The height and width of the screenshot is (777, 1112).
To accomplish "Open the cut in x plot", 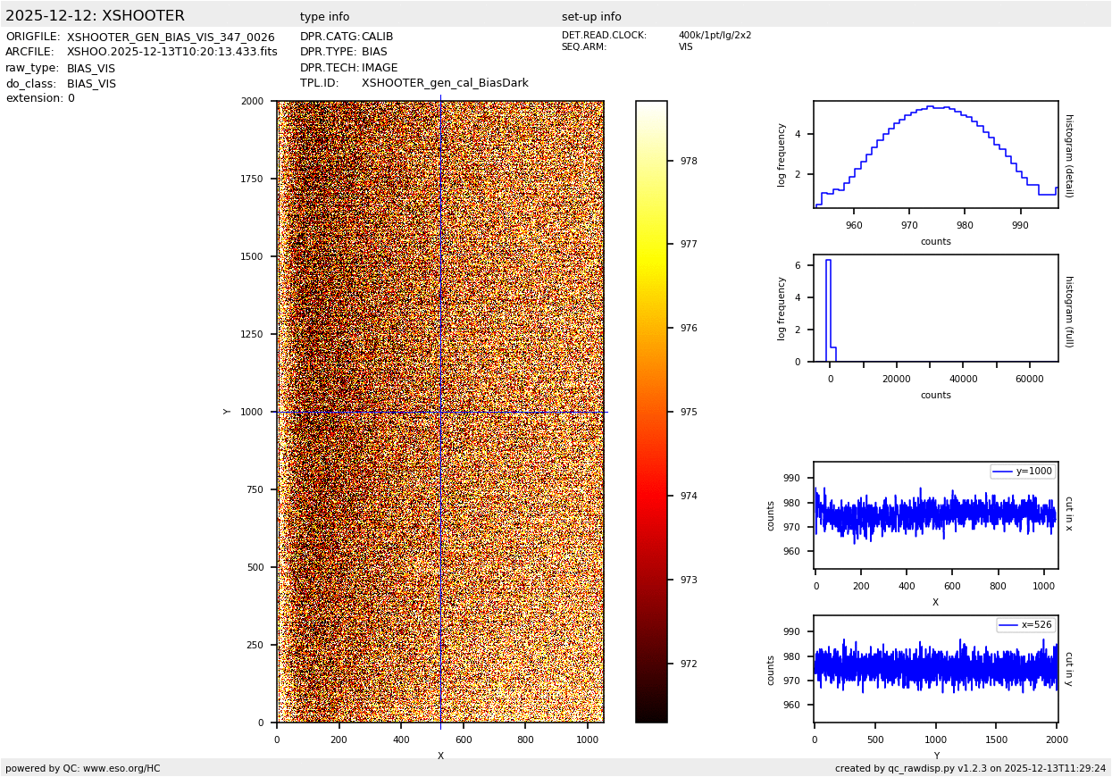I will (x=935, y=515).
